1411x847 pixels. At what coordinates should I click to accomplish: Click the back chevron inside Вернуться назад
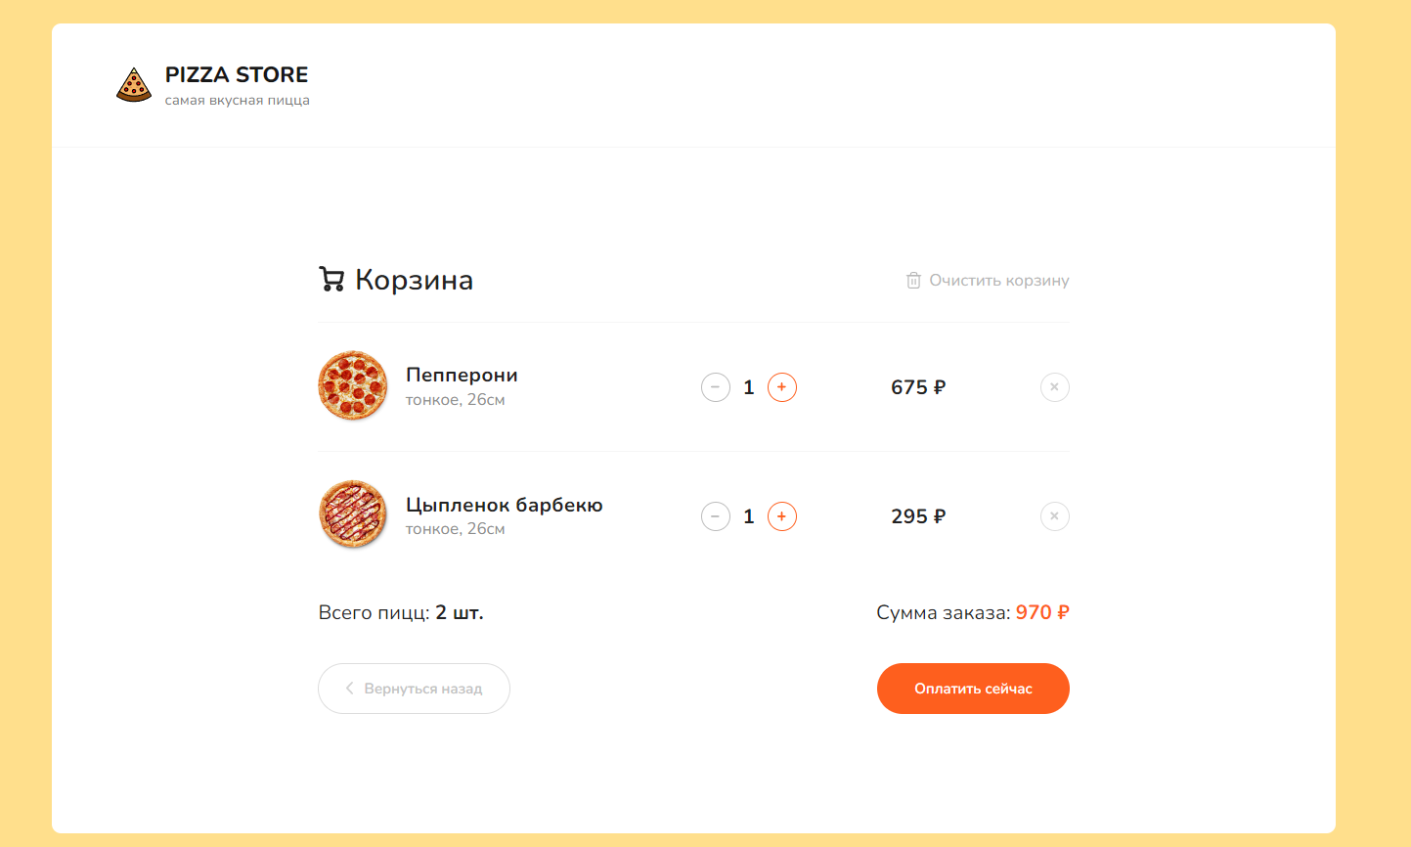[349, 688]
